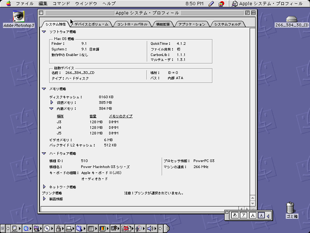Viewport: 310px width, 233px height.
Task: Open the Apple menu logo
Action: [9, 4]
